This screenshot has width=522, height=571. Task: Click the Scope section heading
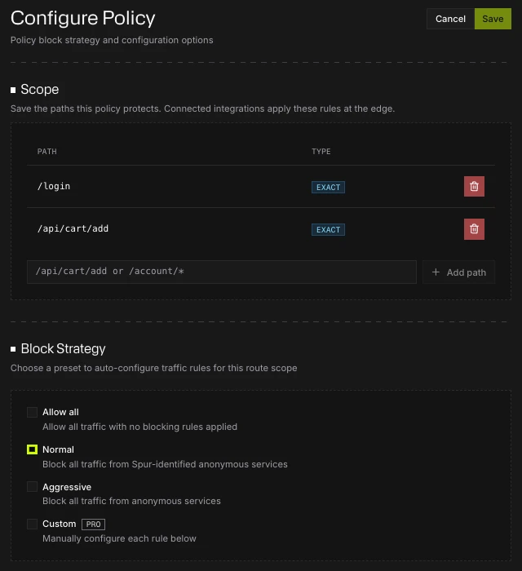(x=40, y=90)
